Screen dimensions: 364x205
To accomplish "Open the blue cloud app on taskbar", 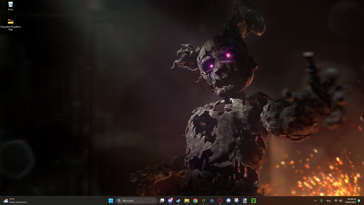I will (x=228, y=200).
